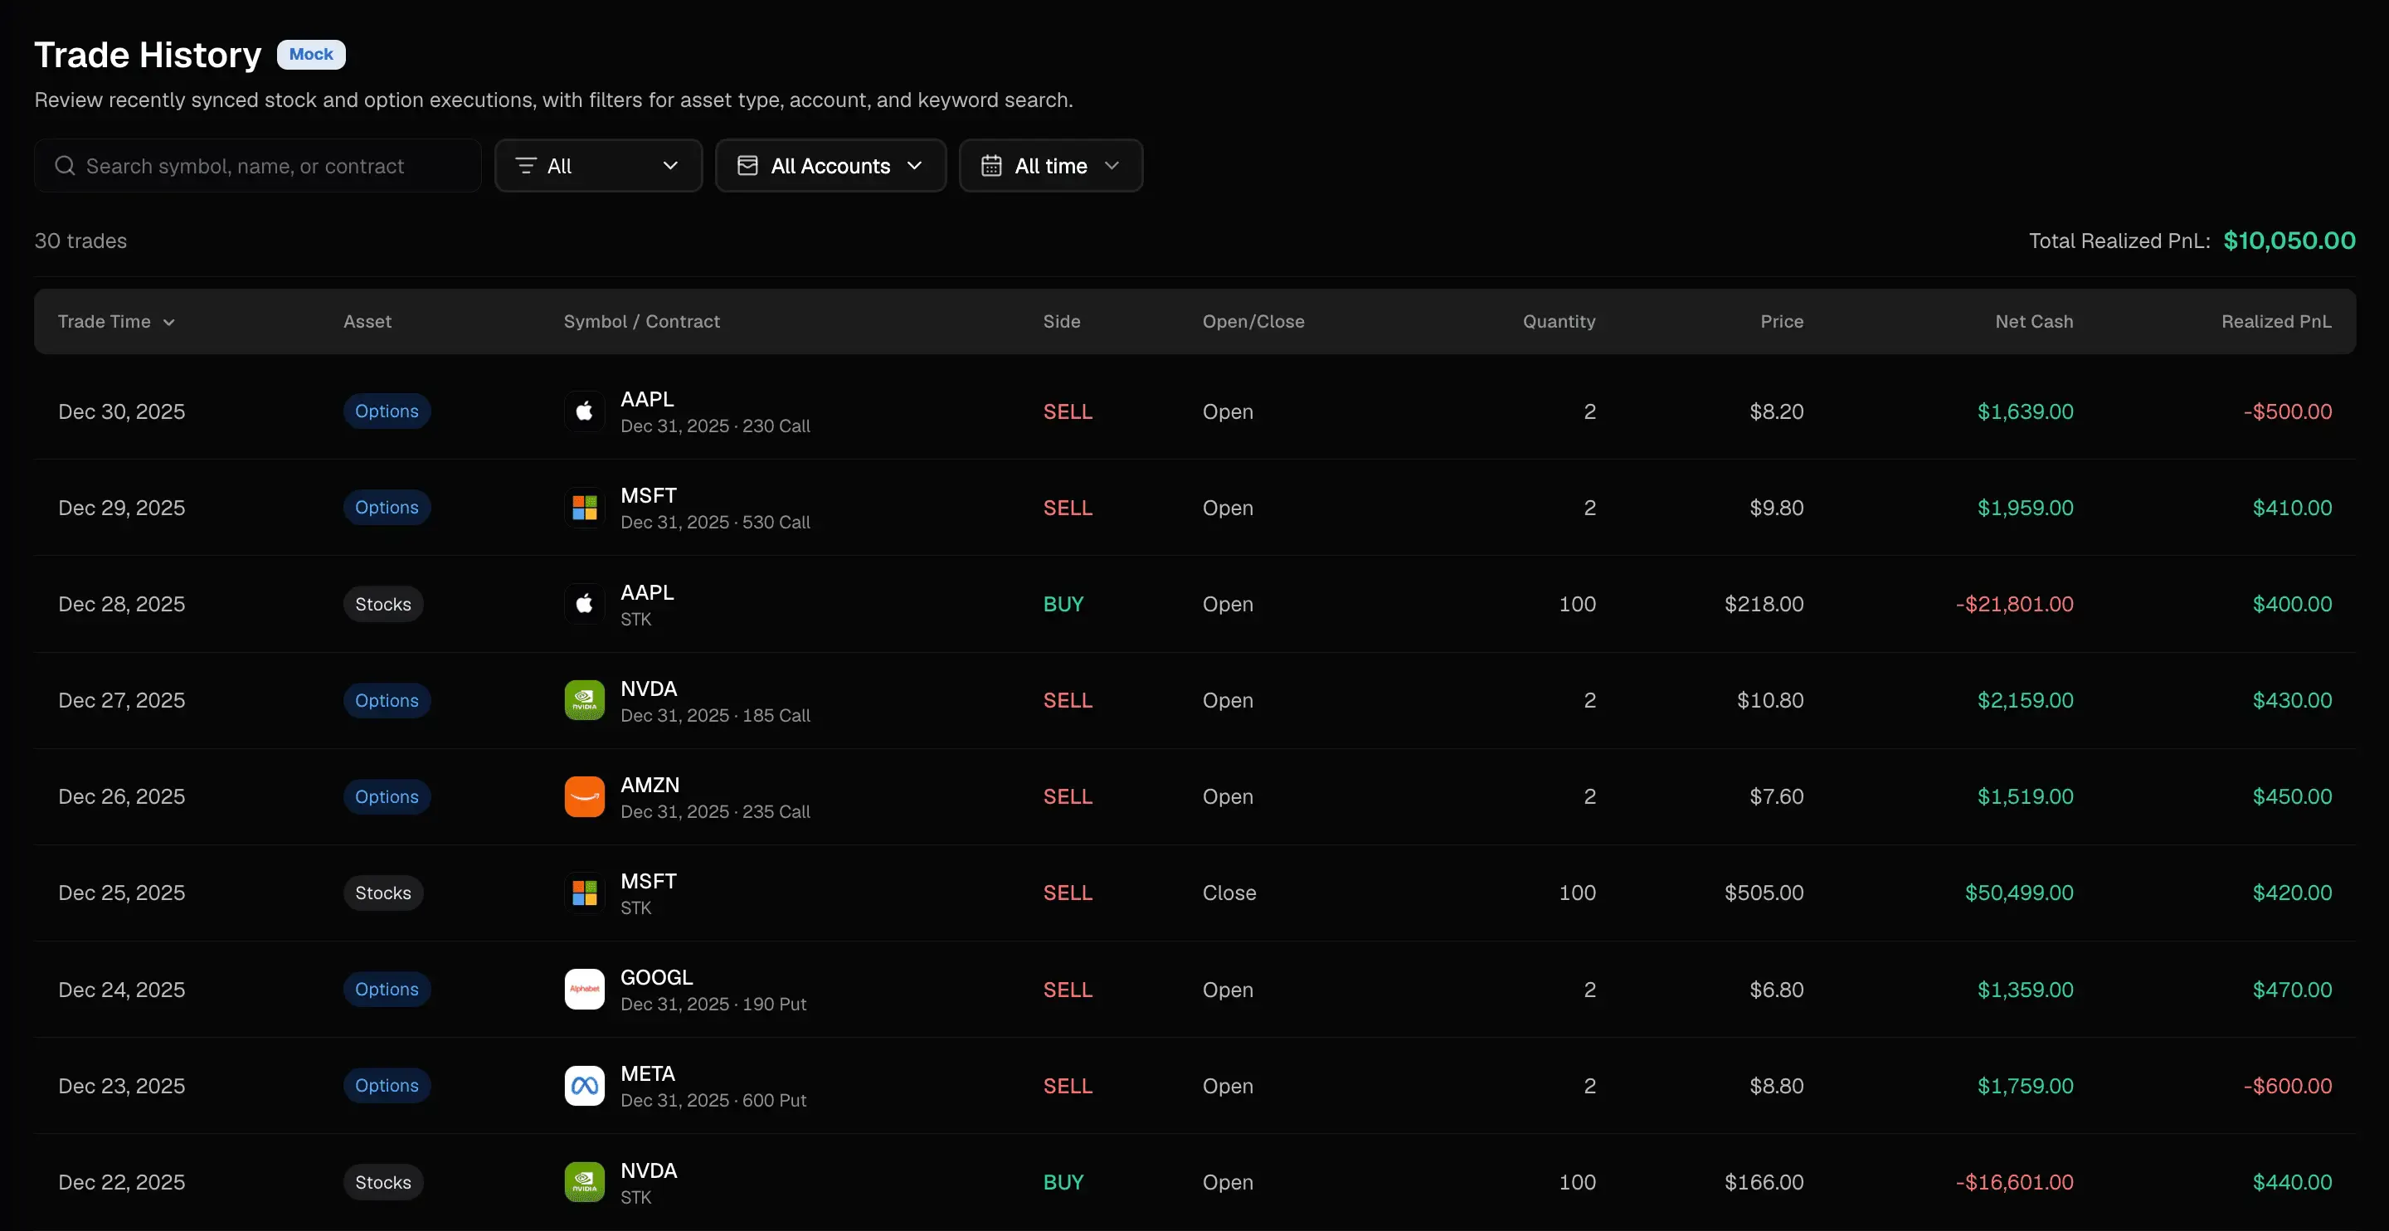Click the Quantity column header
This screenshot has width=2389, height=1231.
click(x=1559, y=321)
